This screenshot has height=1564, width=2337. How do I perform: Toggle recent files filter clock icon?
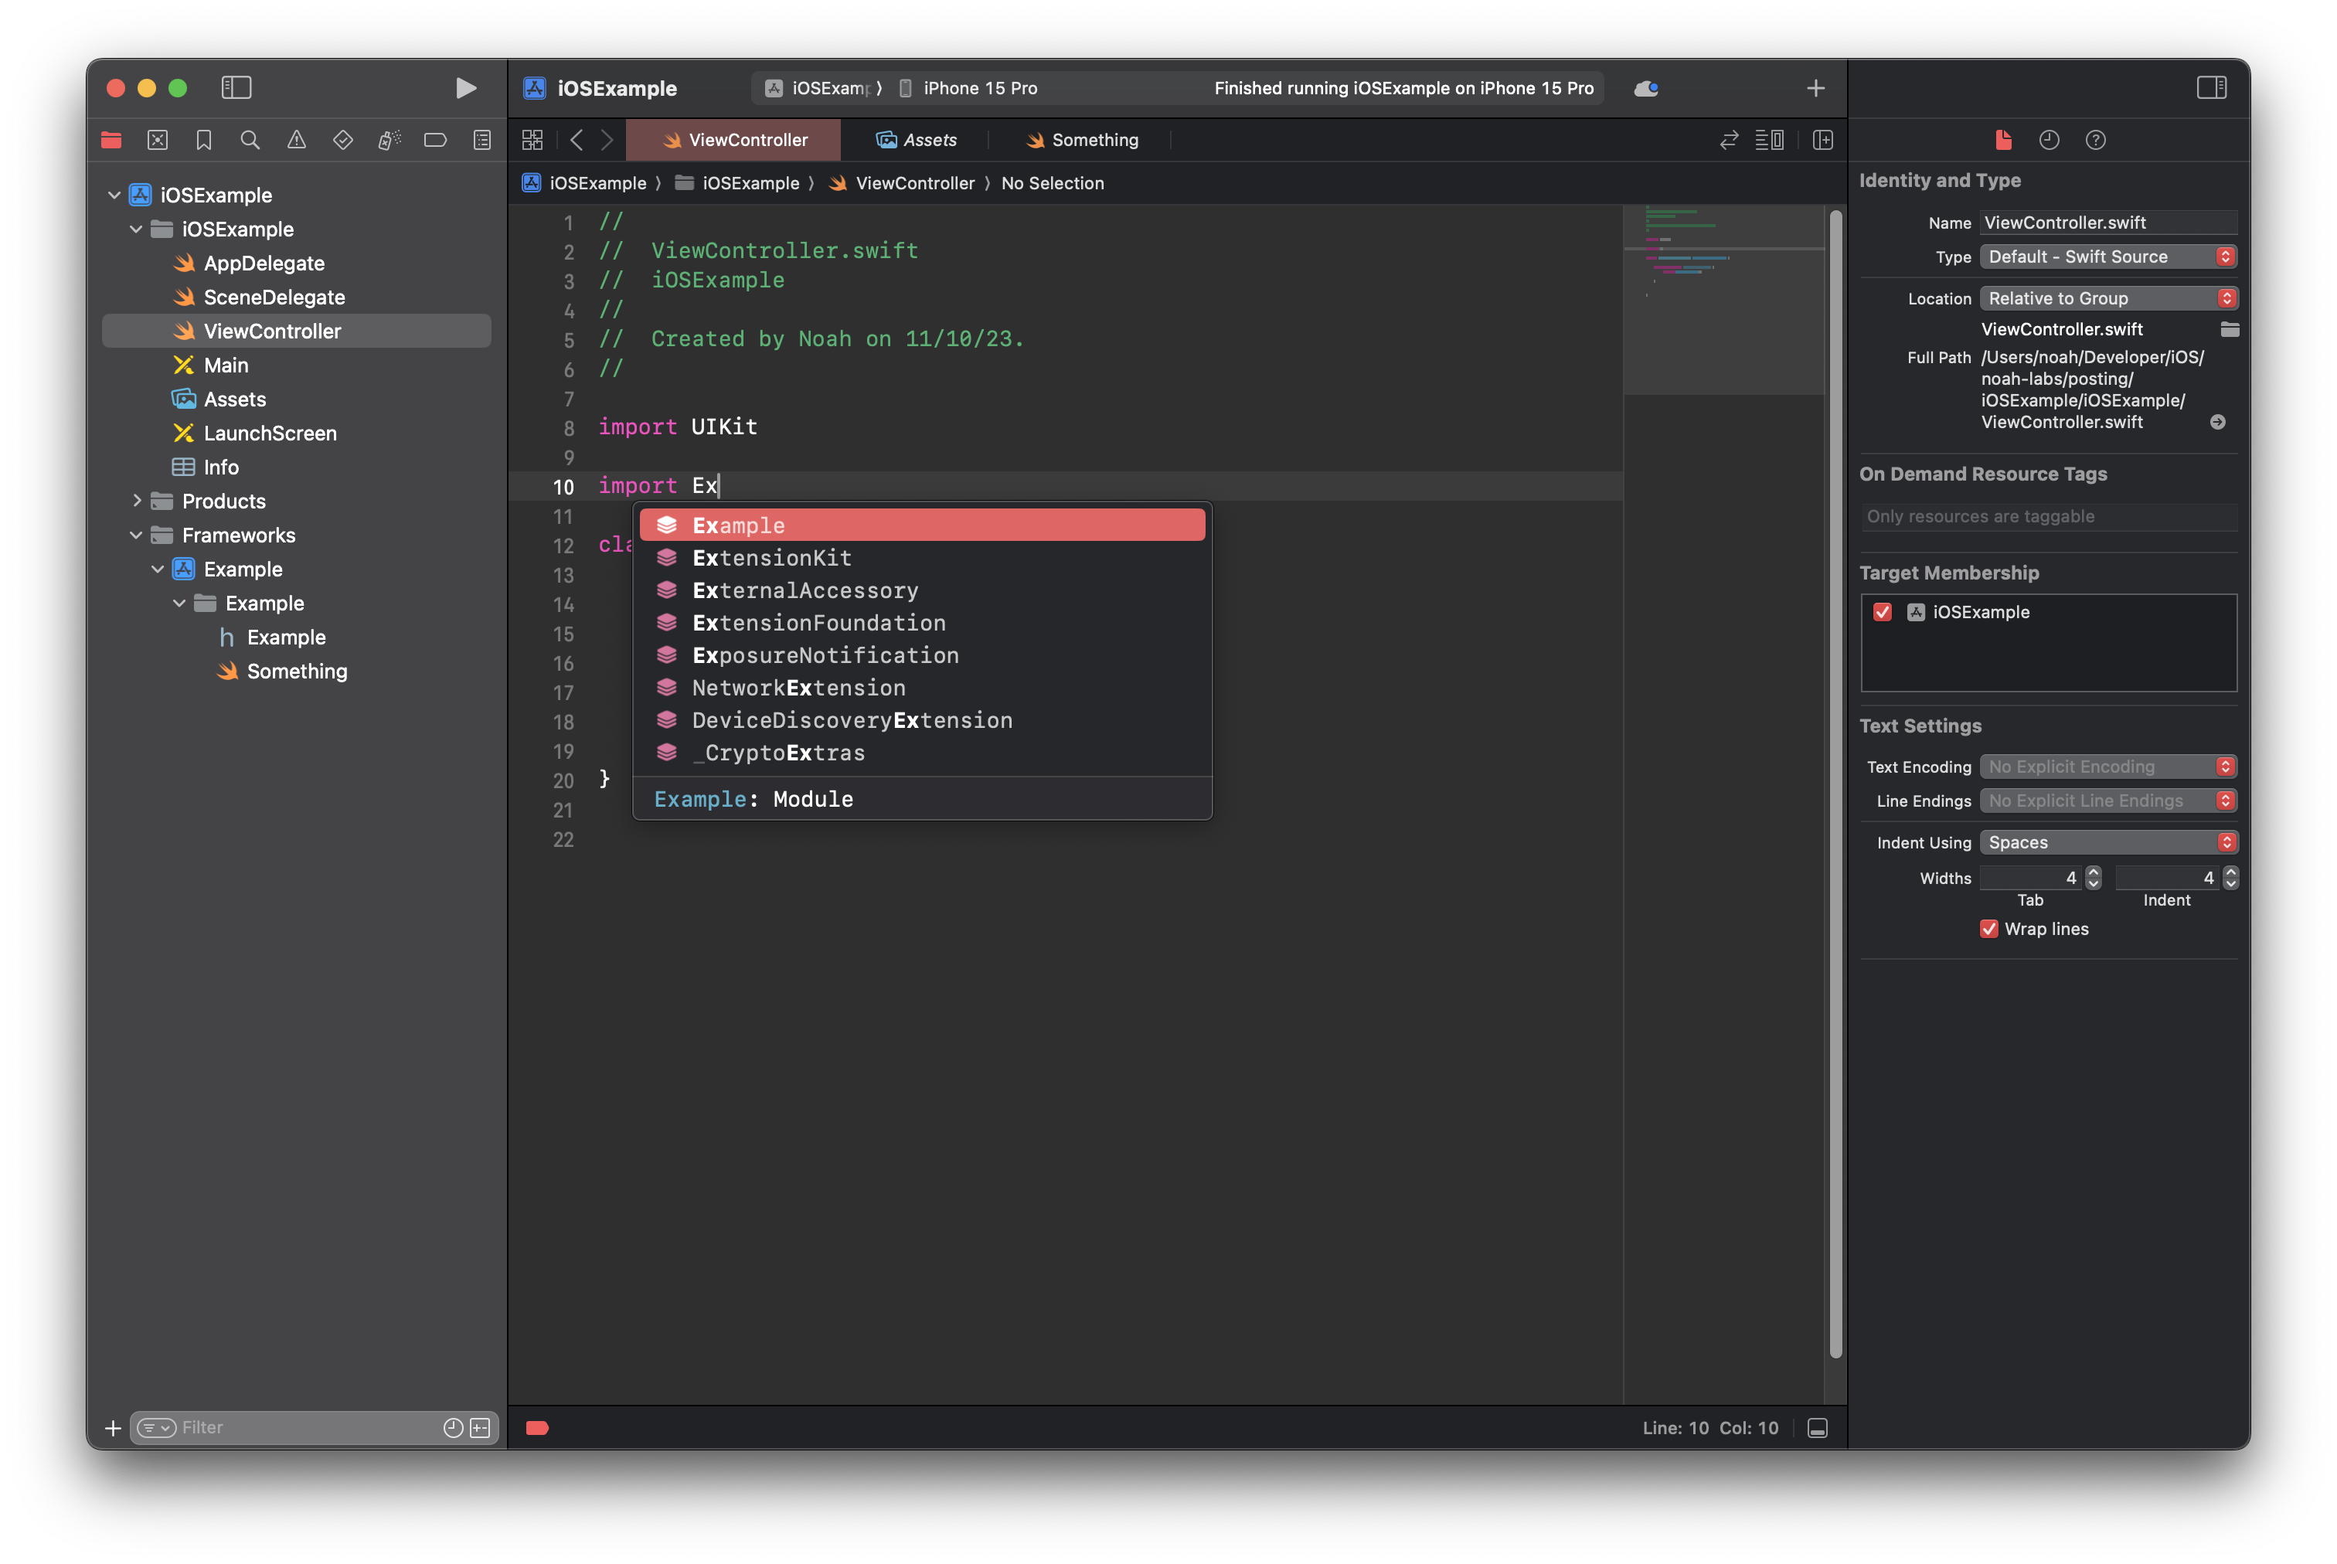pos(453,1428)
